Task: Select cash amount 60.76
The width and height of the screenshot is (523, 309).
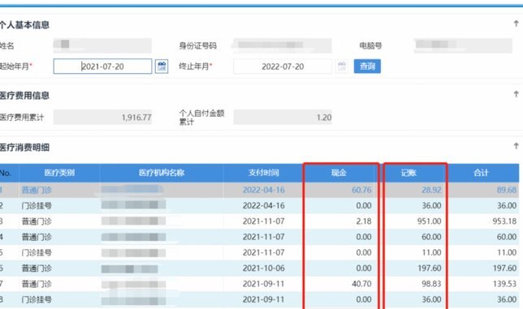Action: (x=361, y=190)
